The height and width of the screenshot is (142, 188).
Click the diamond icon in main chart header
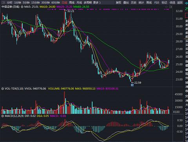pos(166,7)
